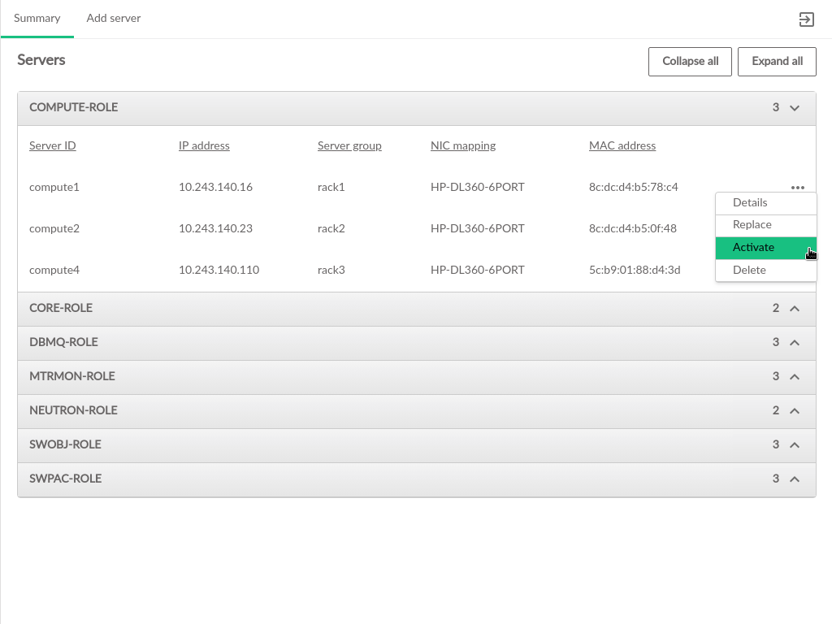Choose Replace from the context menu

tap(752, 225)
